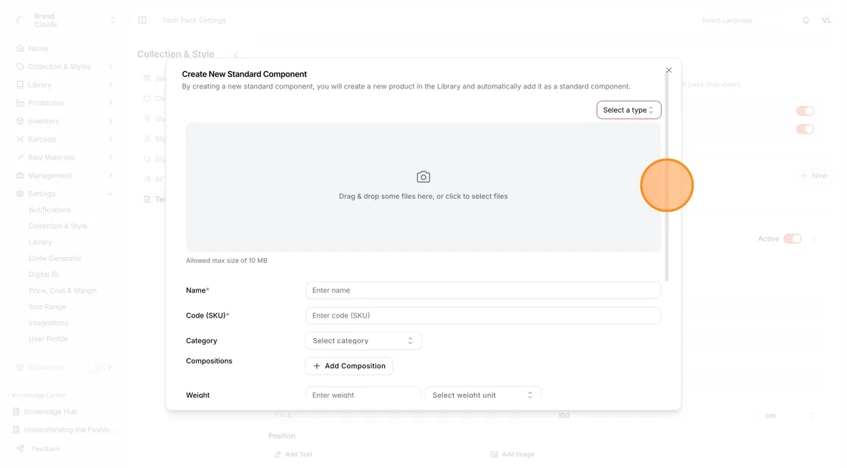Image resolution: width=847 pixels, height=468 pixels.
Task: Open Library settings submenu item
Action: 41,242
